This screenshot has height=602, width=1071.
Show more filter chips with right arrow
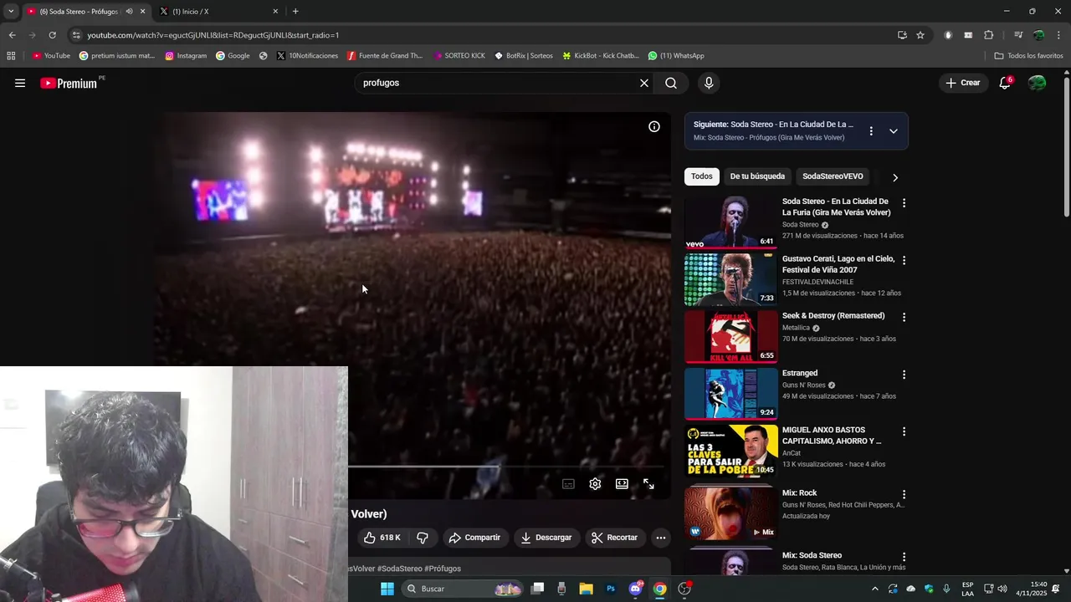(895, 177)
